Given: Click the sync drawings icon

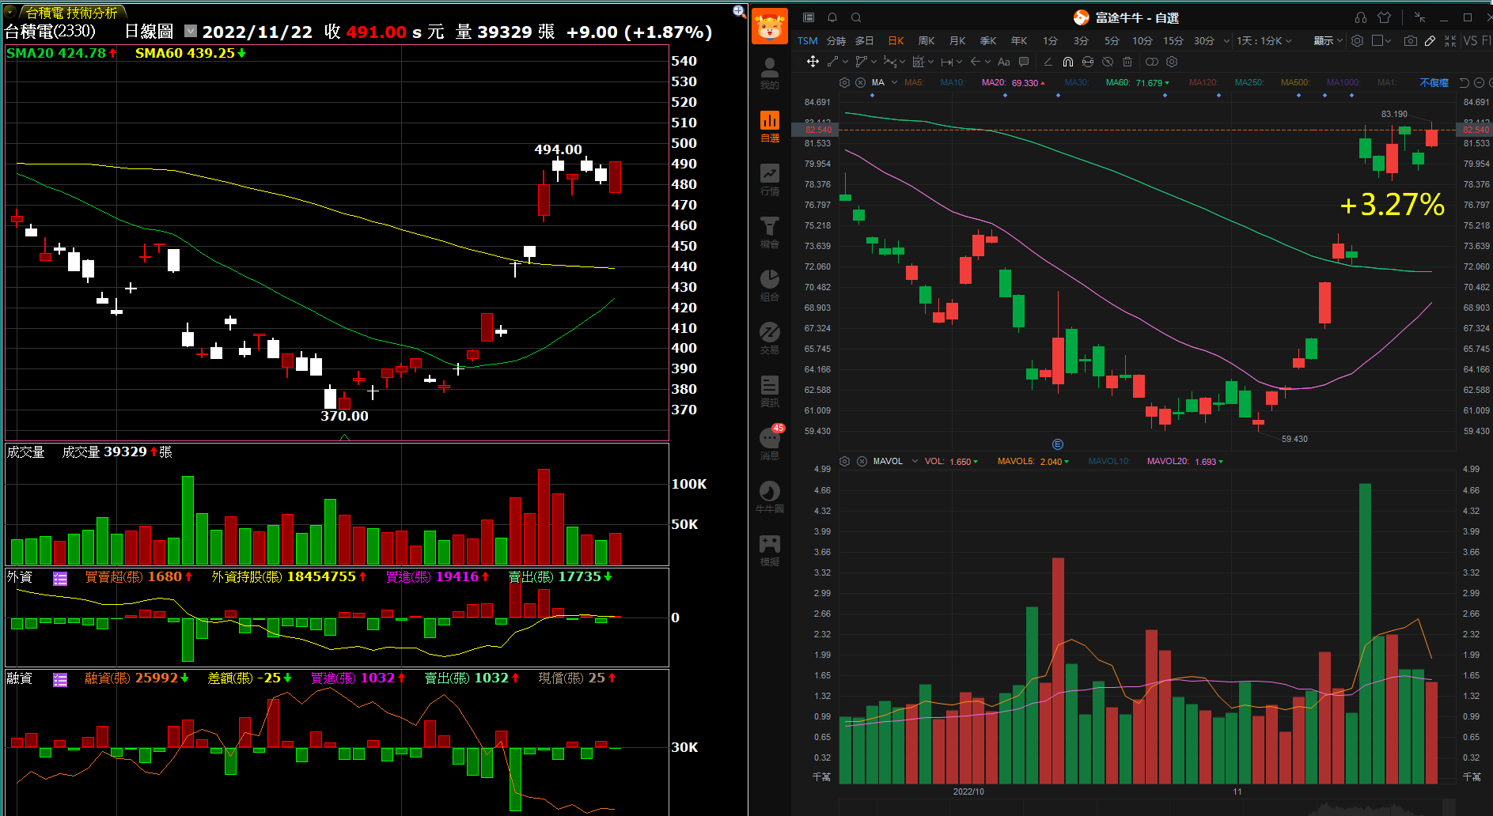Looking at the screenshot, I should pyautogui.click(x=1088, y=62).
